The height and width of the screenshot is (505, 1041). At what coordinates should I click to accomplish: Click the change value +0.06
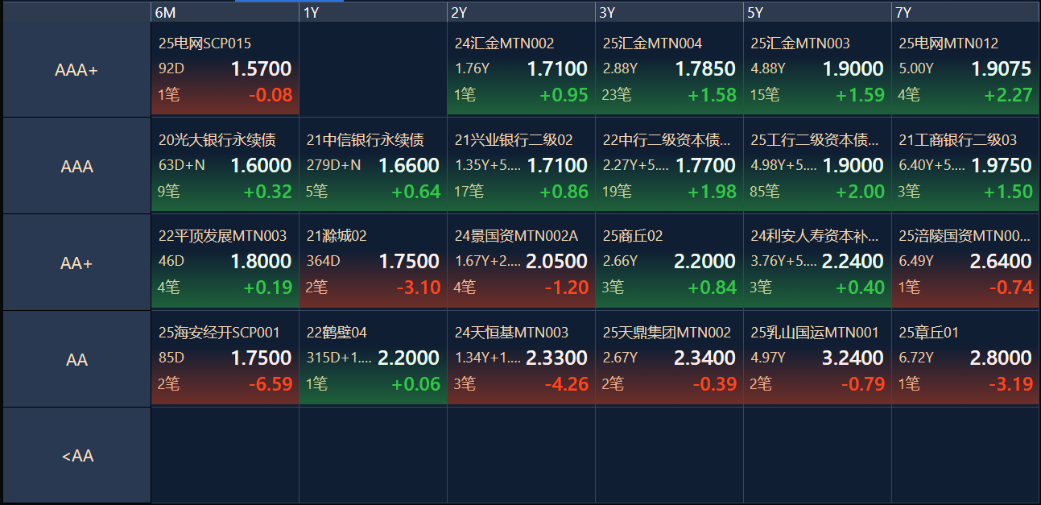click(x=416, y=384)
